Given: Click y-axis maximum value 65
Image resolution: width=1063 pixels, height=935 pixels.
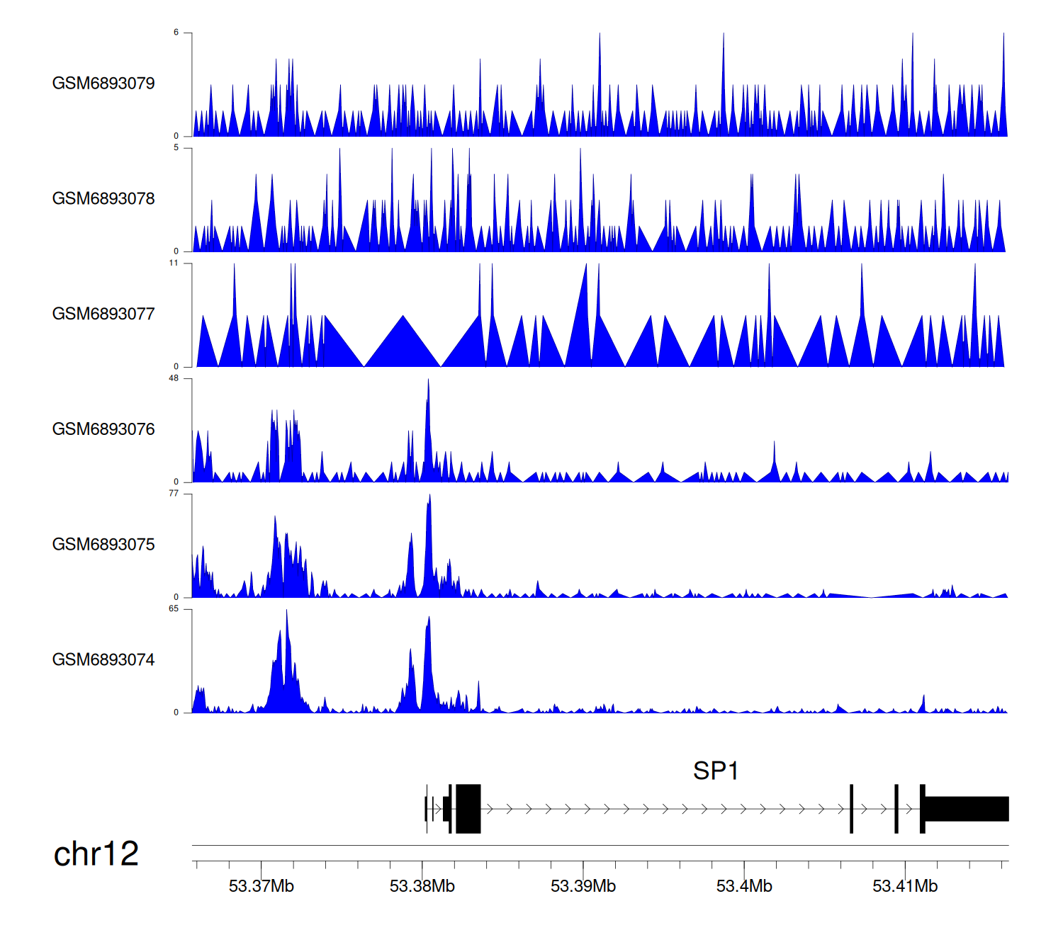Looking at the screenshot, I should pyautogui.click(x=174, y=609).
